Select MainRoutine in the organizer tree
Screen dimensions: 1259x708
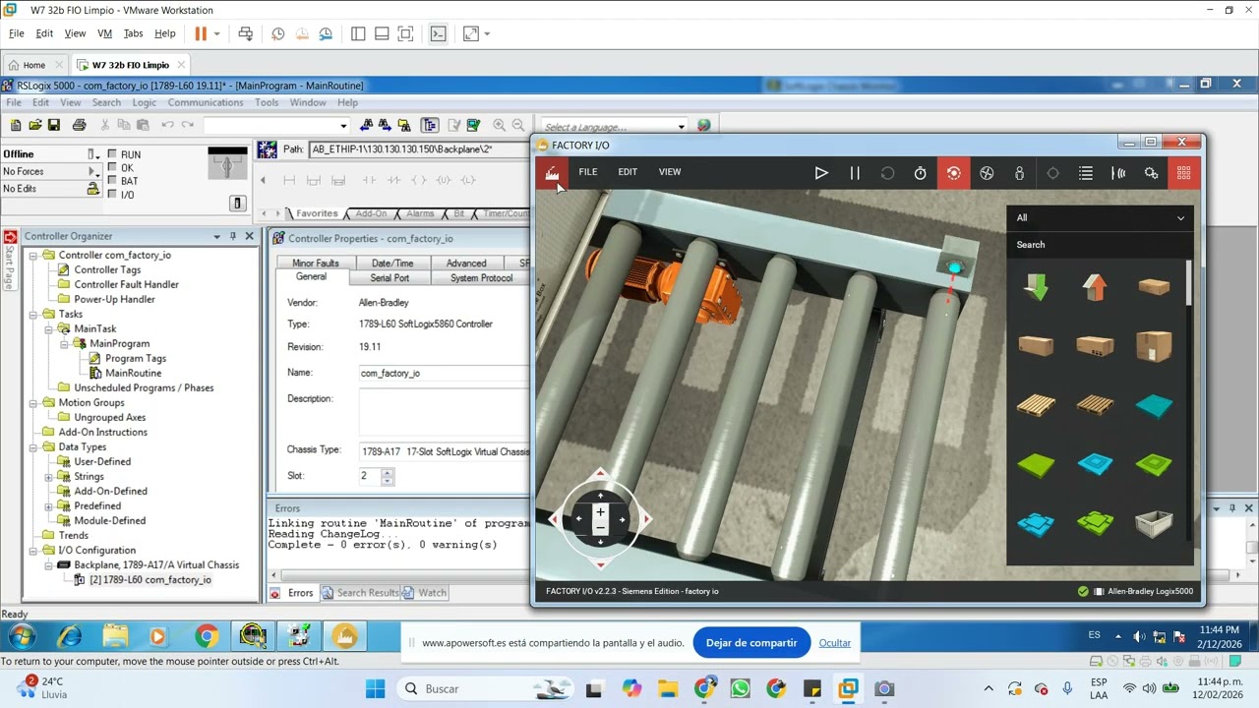pyautogui.click(x=134, y=374)
